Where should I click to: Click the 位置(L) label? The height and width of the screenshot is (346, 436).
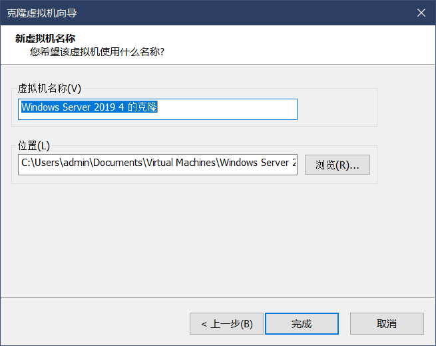click(34, 145)
